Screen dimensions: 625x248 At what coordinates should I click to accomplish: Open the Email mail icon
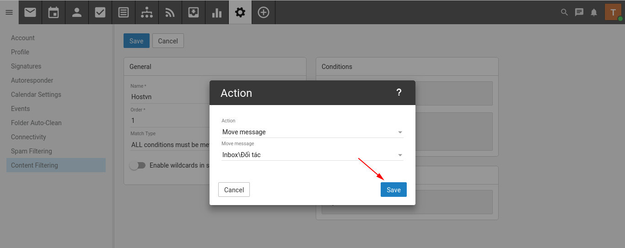(30, 12)
